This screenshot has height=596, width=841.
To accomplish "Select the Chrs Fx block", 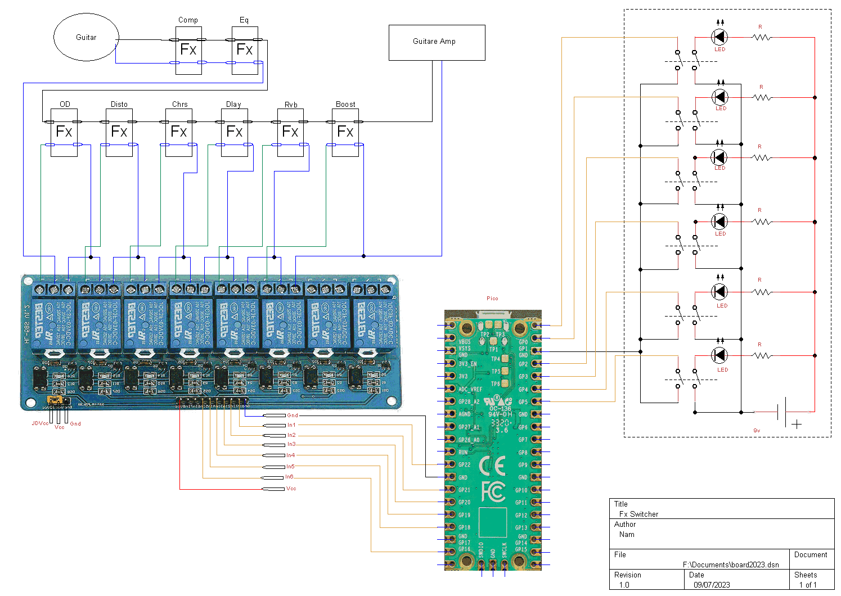I will 179,133.
